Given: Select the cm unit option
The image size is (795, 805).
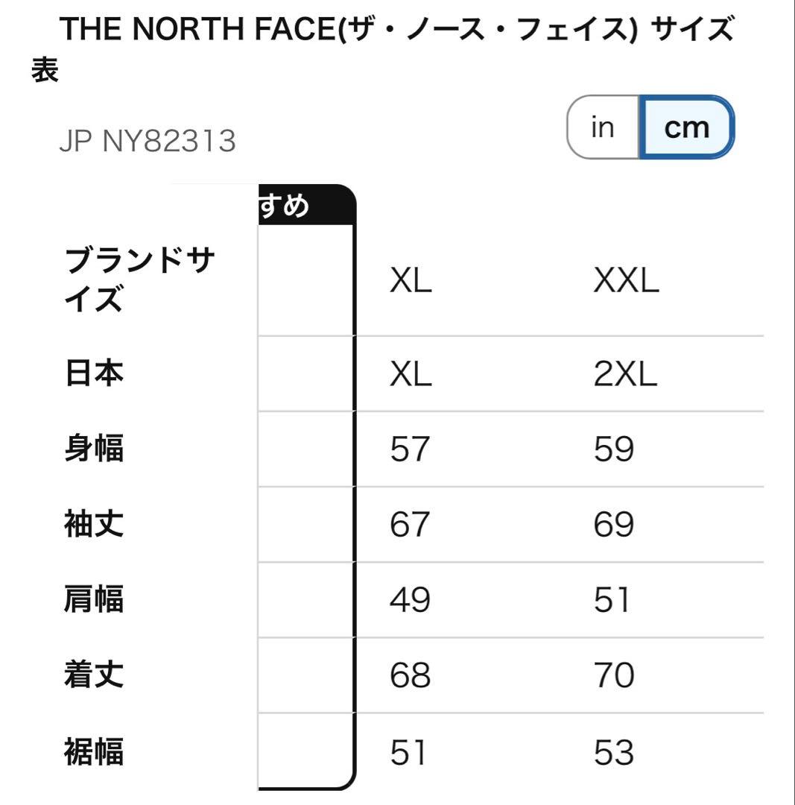Looking at the screenshot, I should coord(687,127).
